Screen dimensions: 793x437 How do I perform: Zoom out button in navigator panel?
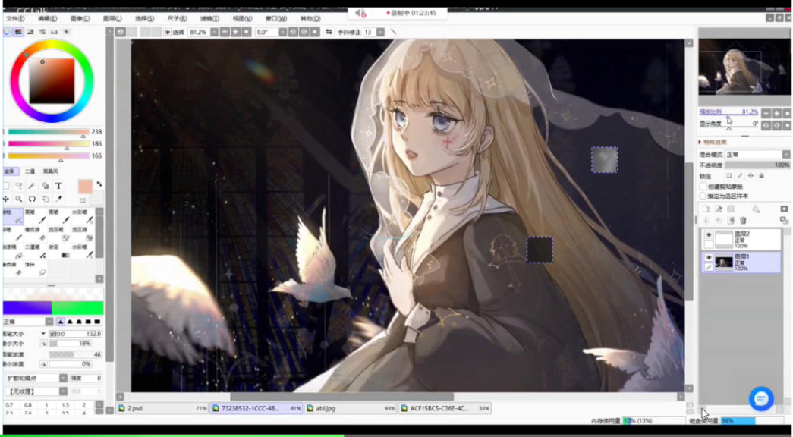coord(766,113)
